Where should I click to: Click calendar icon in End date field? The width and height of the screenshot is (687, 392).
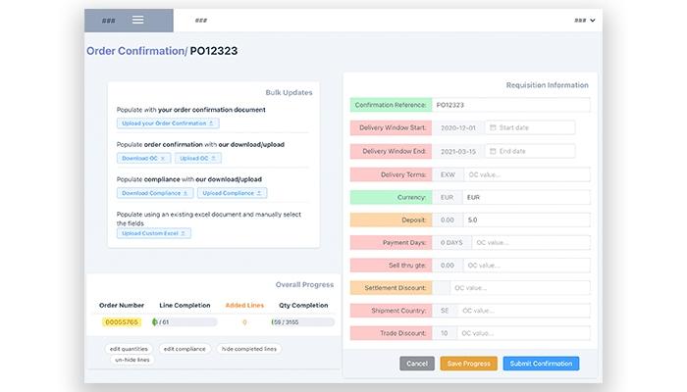(x=493, y=151)
